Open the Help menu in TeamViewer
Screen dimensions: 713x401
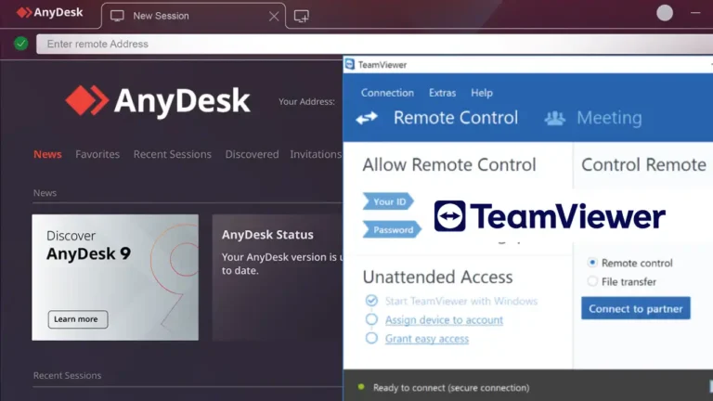(x=482, y=93)
